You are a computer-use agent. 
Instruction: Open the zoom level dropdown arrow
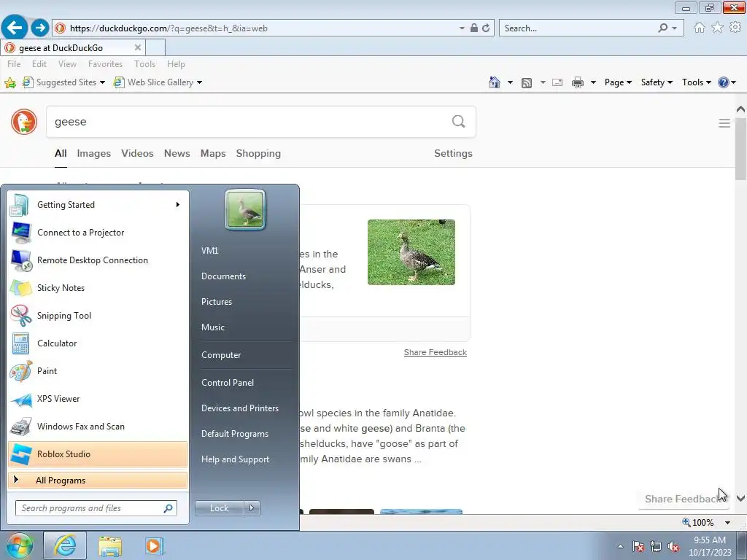point(727,523)
